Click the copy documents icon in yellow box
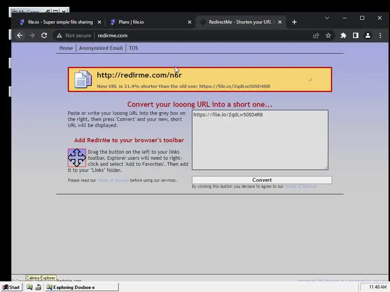 pyautogui.click(x=83, y=79)
